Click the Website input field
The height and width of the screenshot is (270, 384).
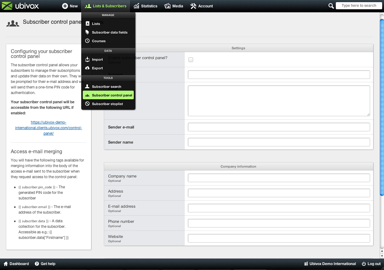coord(279,238)
